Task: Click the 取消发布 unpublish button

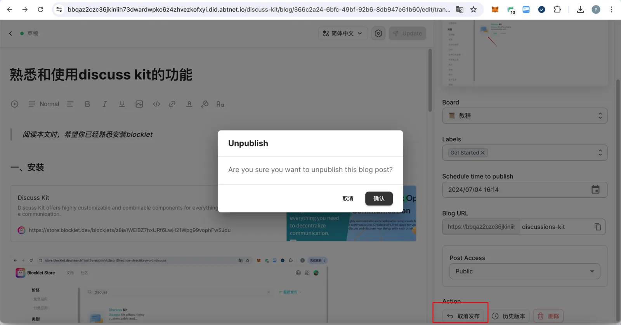Action: point(463,316)
